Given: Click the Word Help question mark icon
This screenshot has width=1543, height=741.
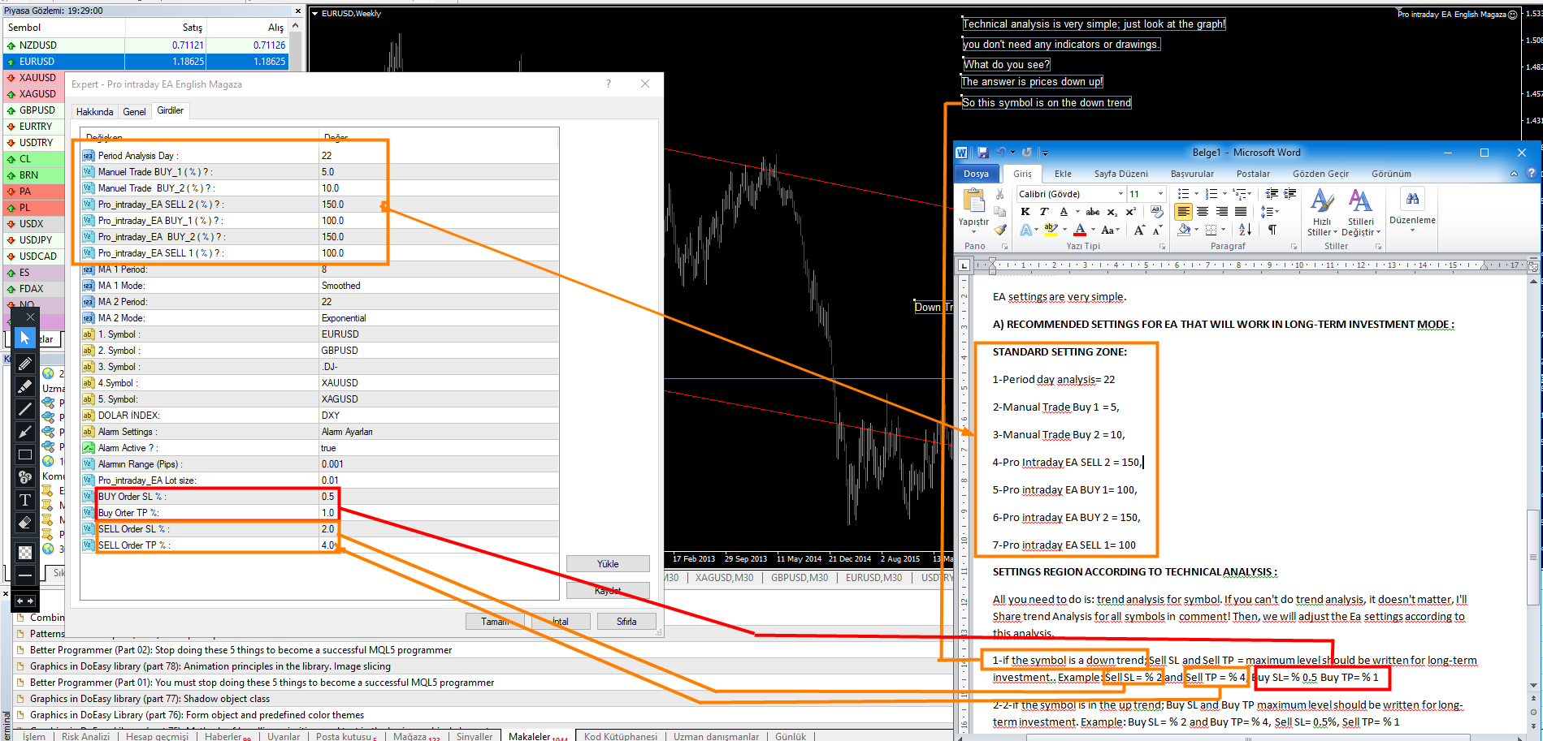Looking at the screenshot, I should [1531, 174].
